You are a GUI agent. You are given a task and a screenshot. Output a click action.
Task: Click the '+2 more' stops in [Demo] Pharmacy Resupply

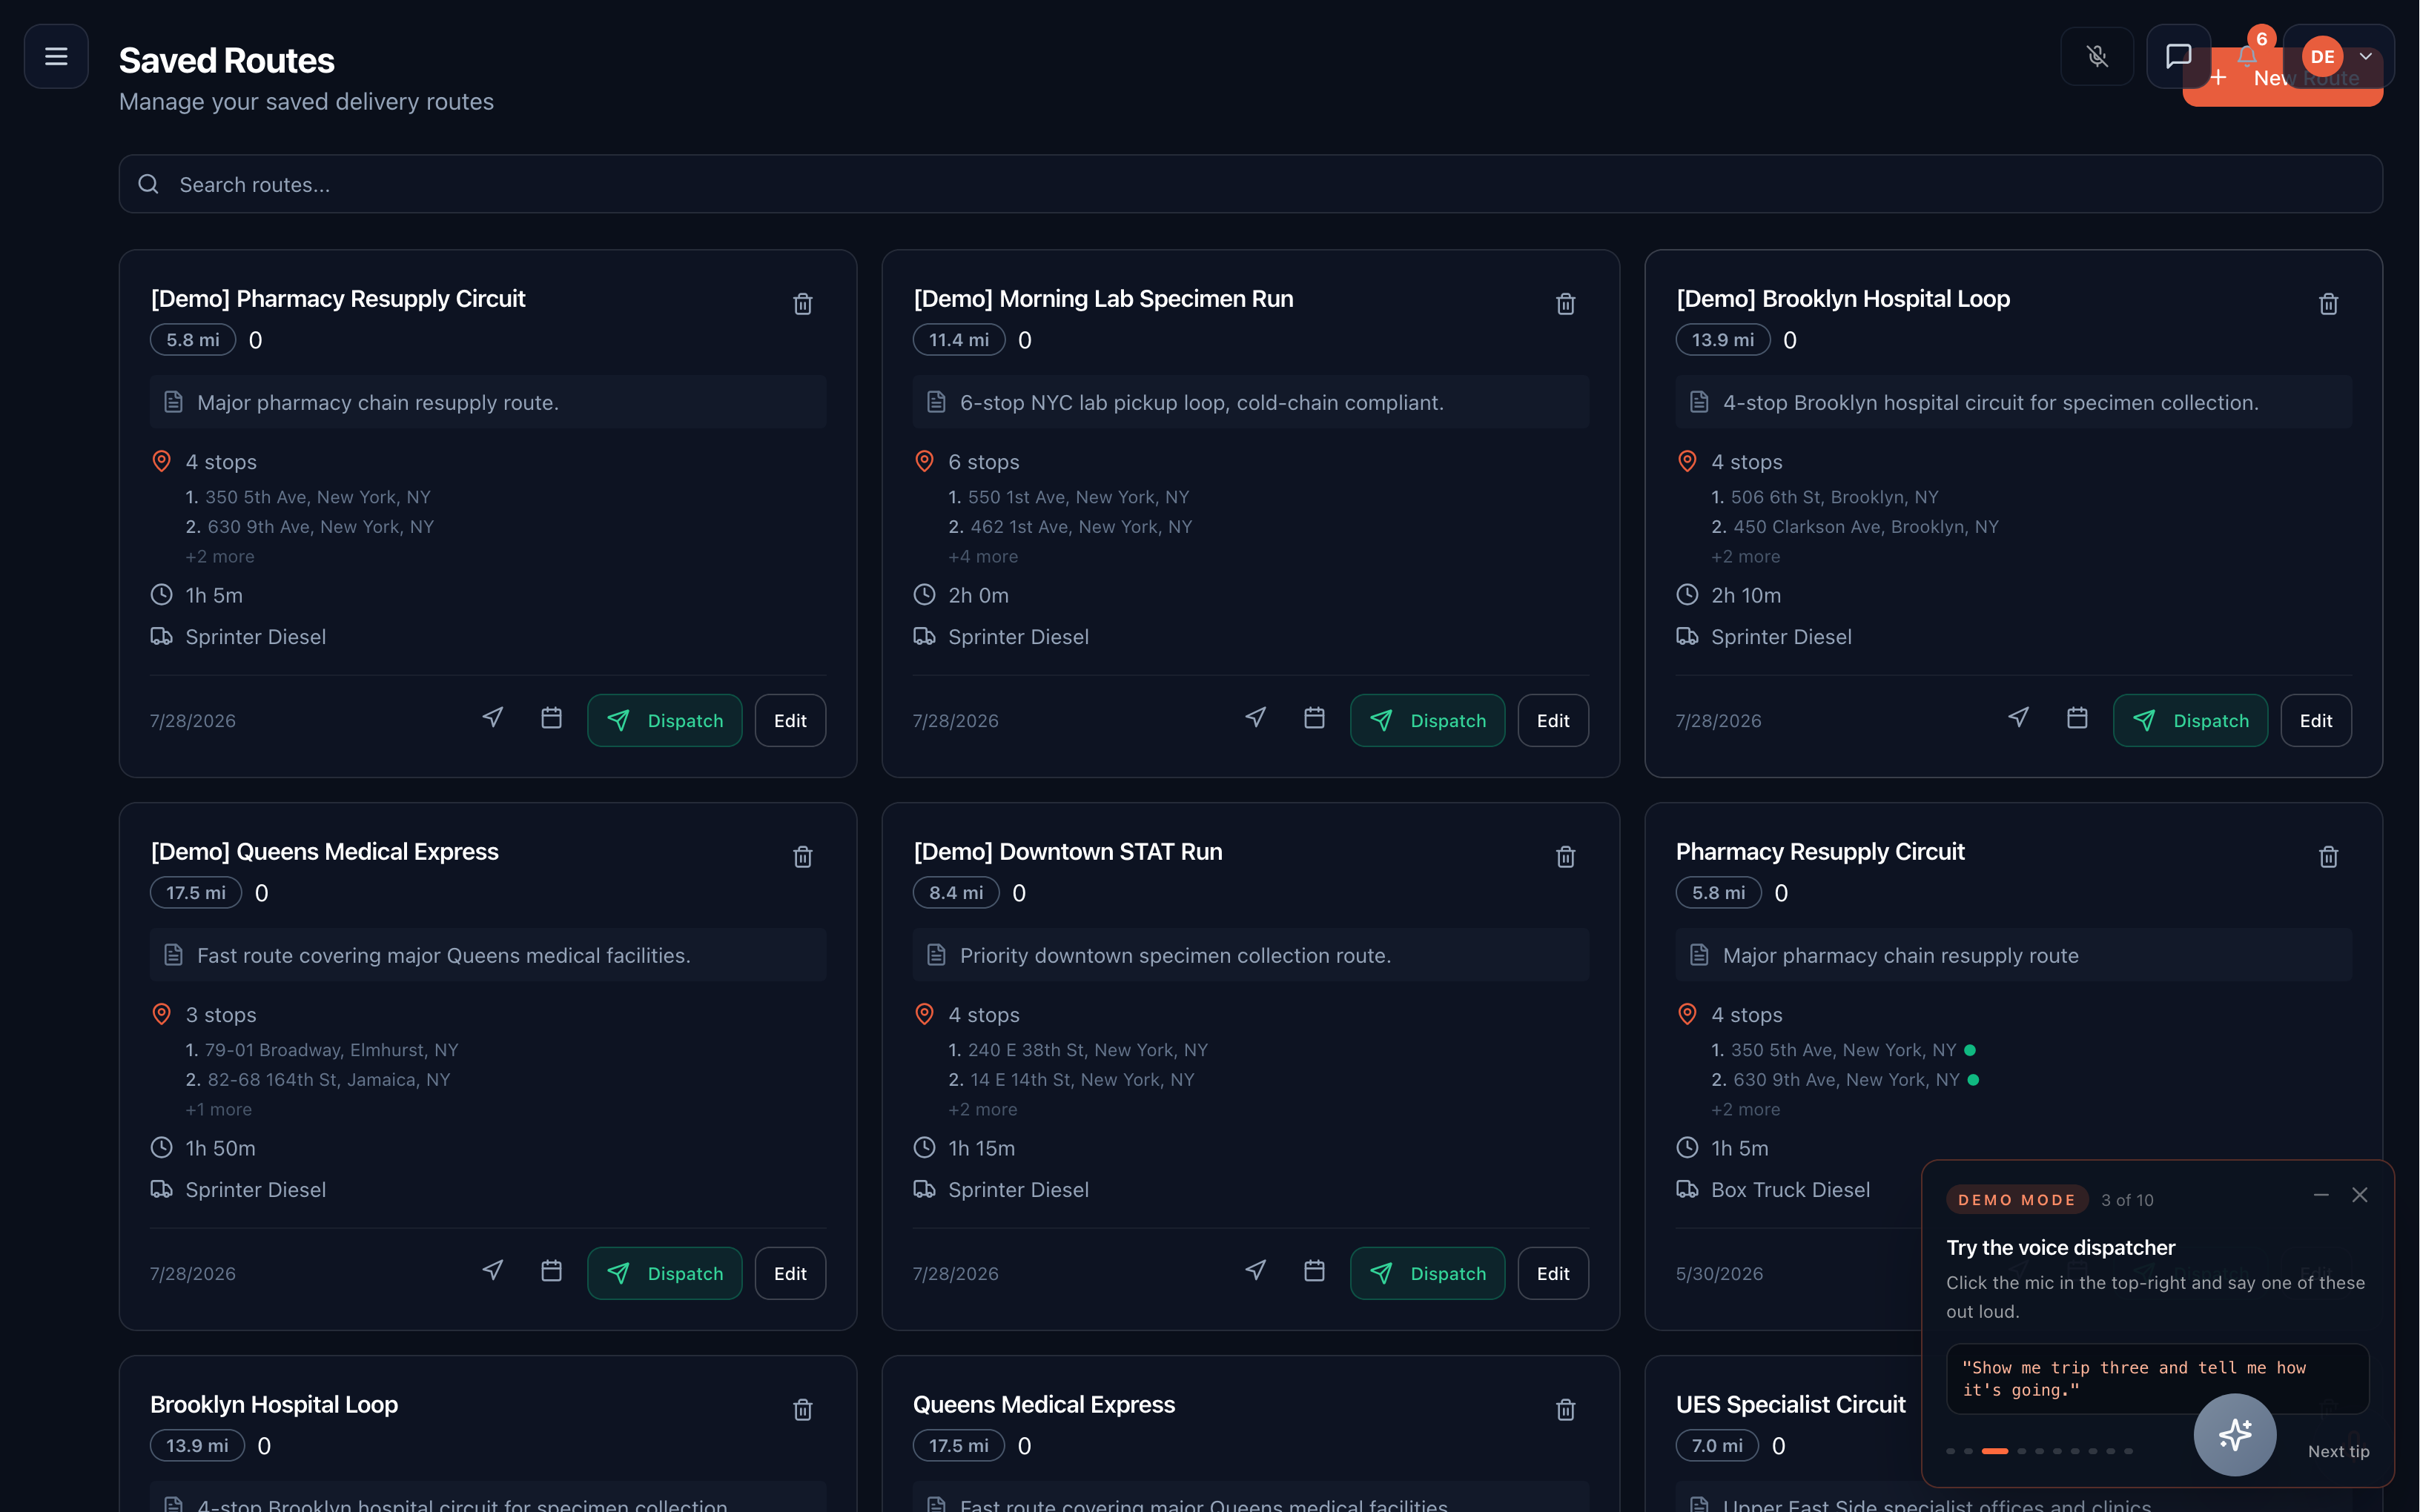coord(220,557)
